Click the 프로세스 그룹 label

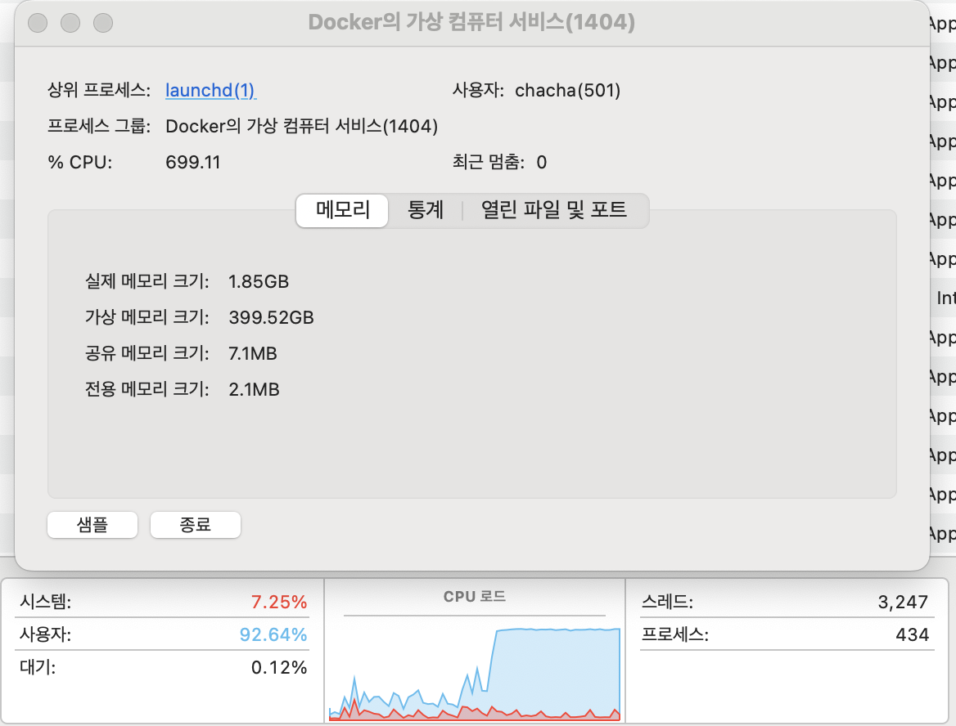pos(99,126)
